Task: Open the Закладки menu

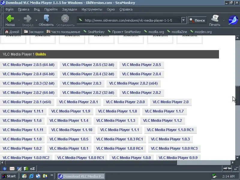Action: point(70,9)
